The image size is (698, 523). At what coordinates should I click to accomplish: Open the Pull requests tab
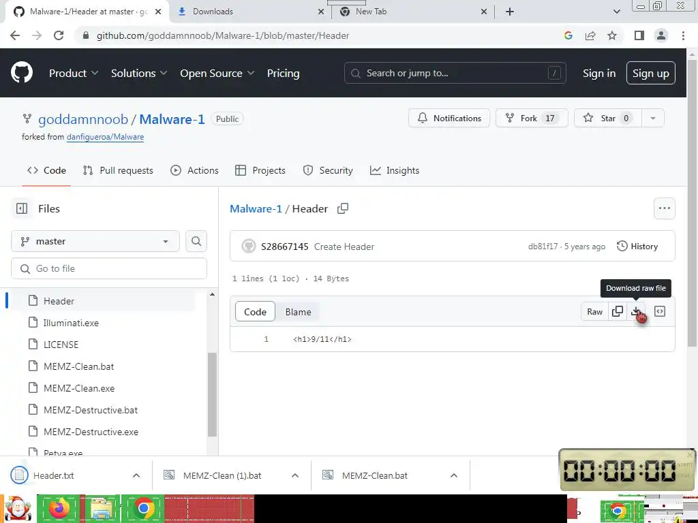click(x=118, y=170)
